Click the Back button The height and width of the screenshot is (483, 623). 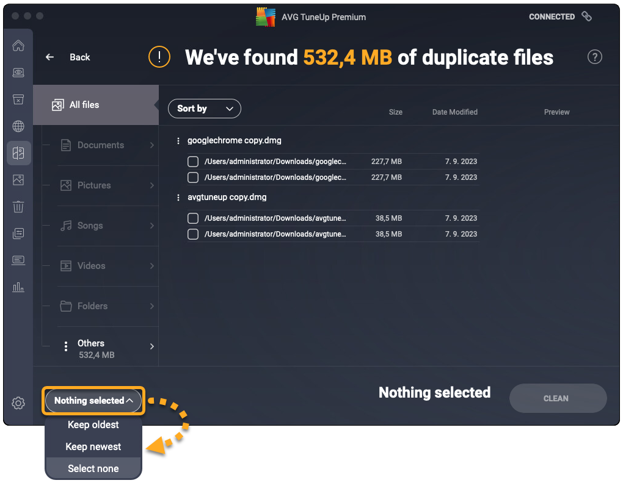pos(68,57)
